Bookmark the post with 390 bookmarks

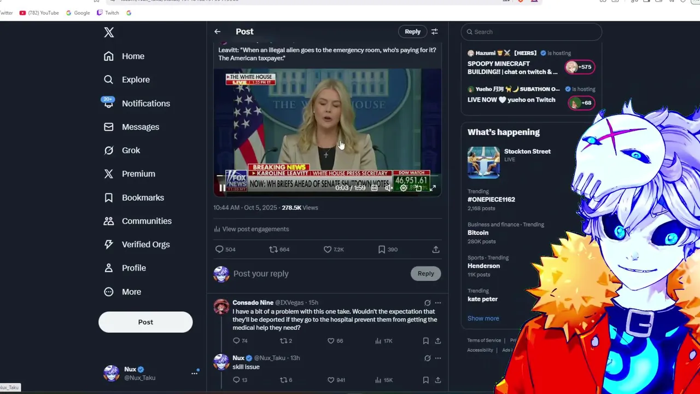coord(387,250)
